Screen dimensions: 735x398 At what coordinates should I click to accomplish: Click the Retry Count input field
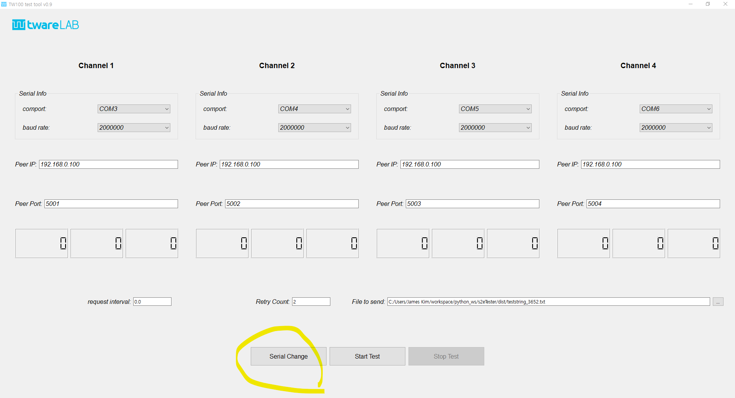pos(311,302)
